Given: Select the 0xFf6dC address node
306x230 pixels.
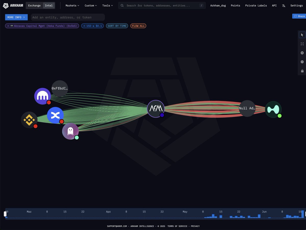Looking at the screenshot, I should 60,88.
